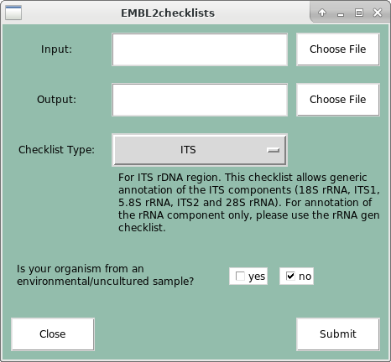
Task: Check the yes box for environmental sample
Action: tap(240, 277)
